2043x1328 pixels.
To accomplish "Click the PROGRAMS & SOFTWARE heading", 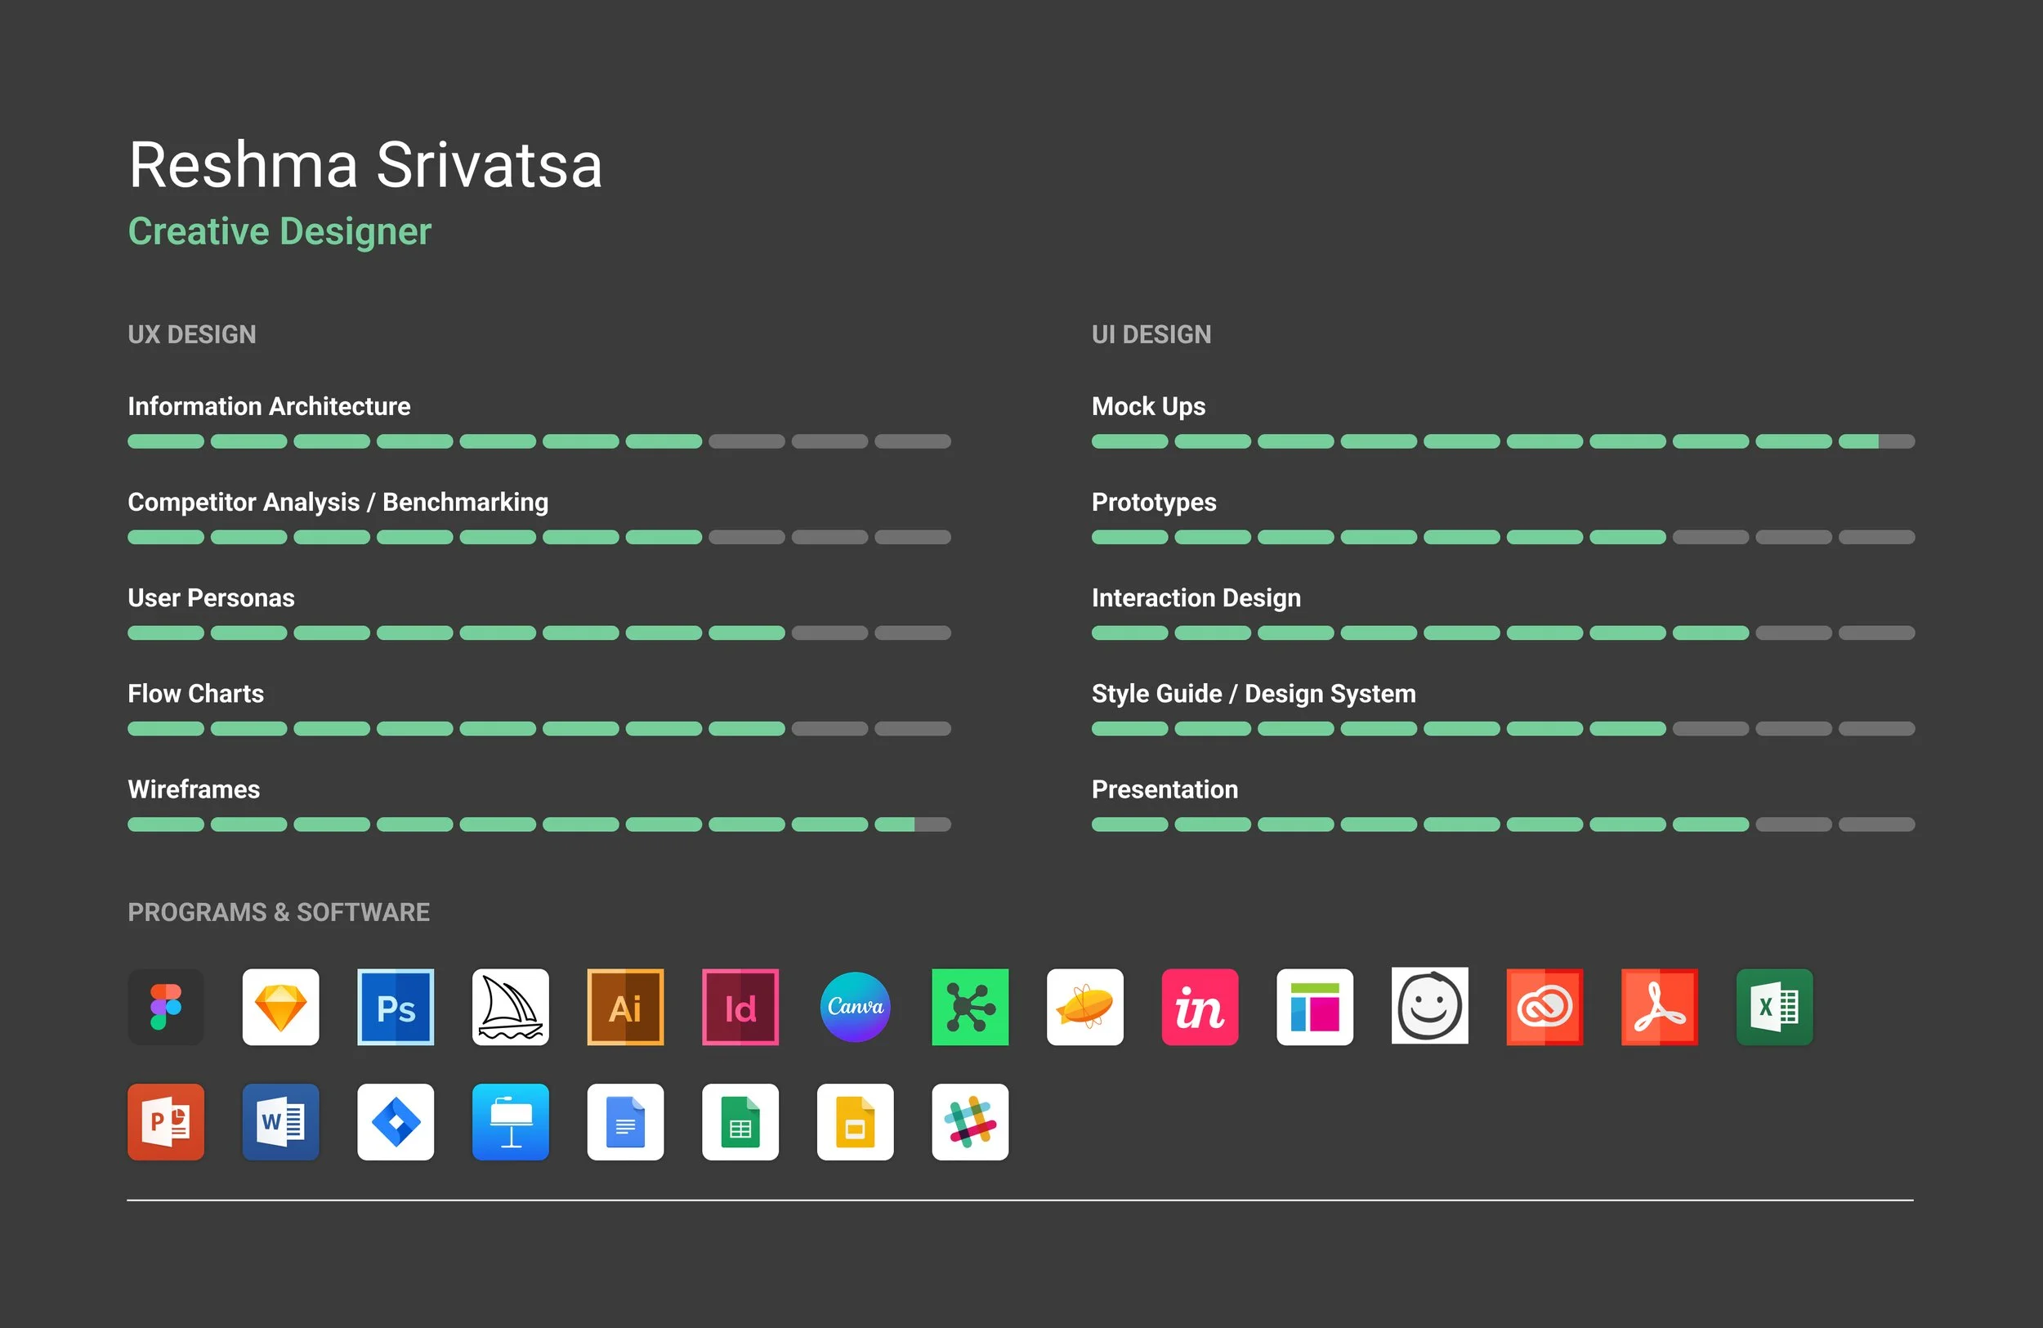I will point(279,913).
